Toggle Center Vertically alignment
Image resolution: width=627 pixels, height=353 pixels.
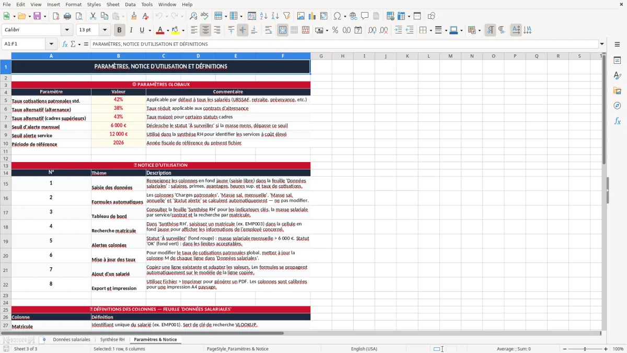pos(242,30)
